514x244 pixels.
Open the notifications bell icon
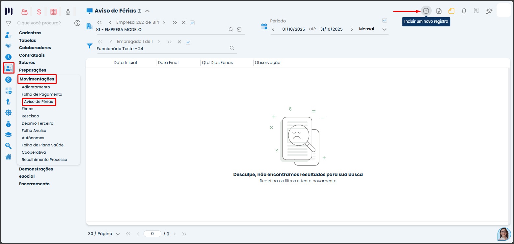pyautogui.click(x=464, y=11)
